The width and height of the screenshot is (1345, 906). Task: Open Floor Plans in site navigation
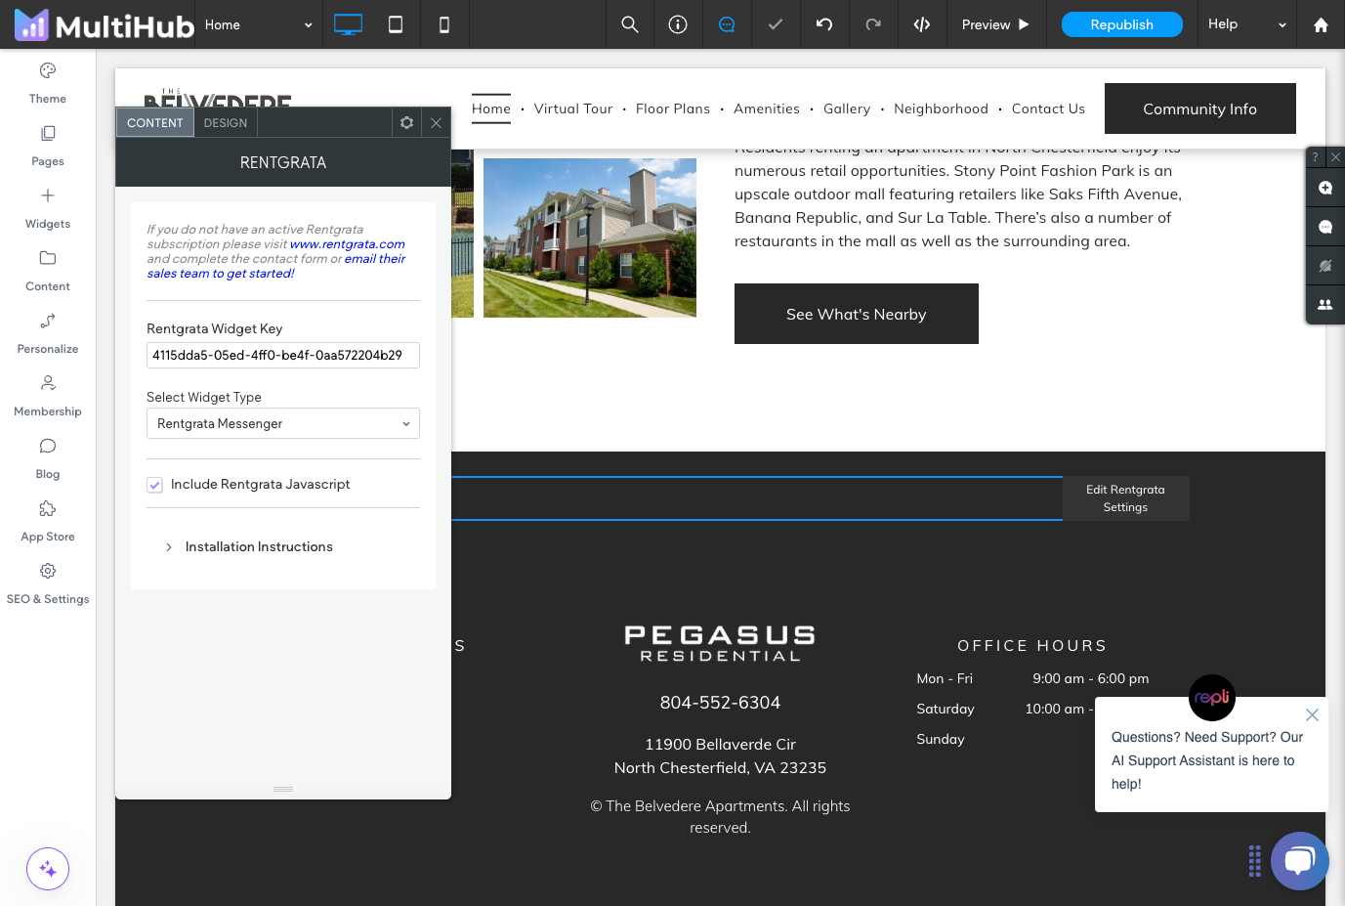[x=673, y=108]
